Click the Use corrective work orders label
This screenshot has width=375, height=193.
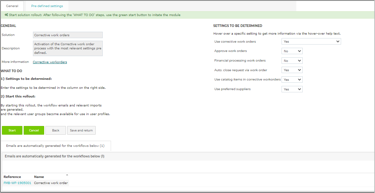pos(235,41)
